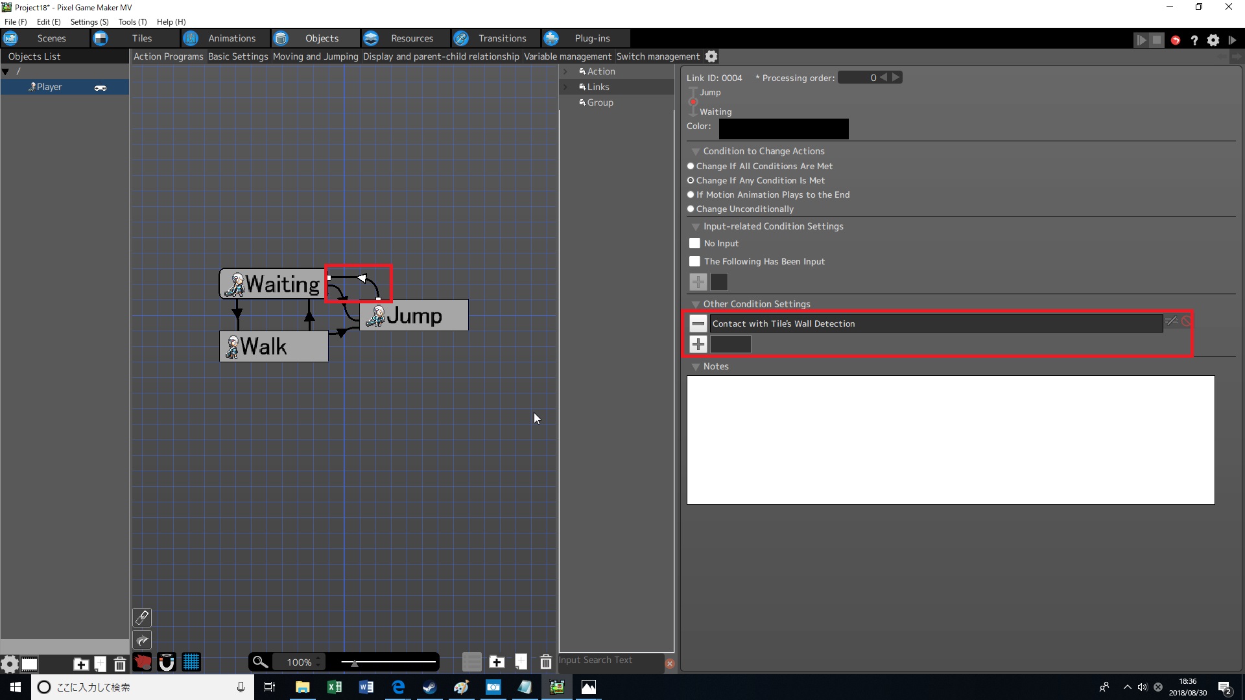This screenshot has height=700, width=1245.
Task: Click the link tool icon in the canvas
Action: click(142, 617)
